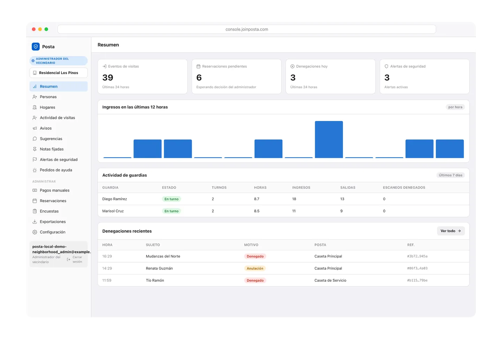Click the Tío Ramón subject cell

155,280
